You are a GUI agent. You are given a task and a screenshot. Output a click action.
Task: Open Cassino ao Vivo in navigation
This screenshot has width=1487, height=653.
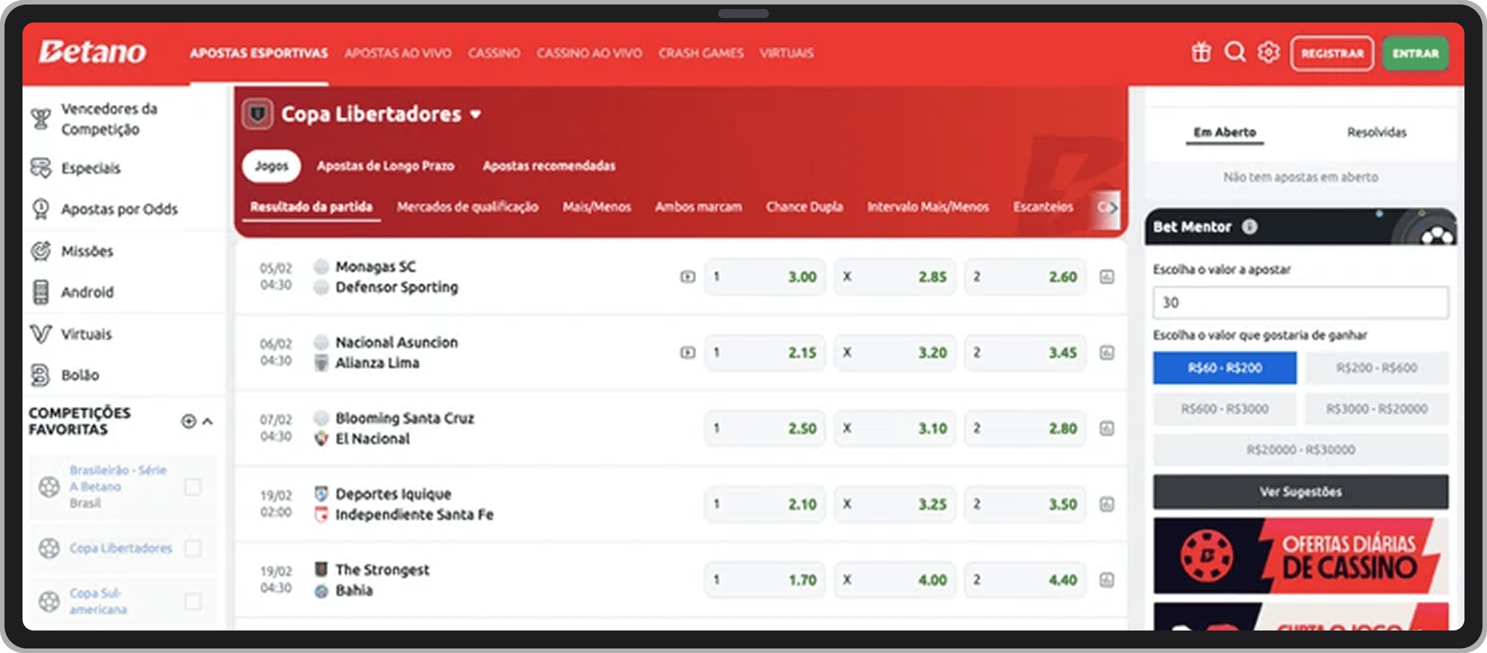coord(589,53)
